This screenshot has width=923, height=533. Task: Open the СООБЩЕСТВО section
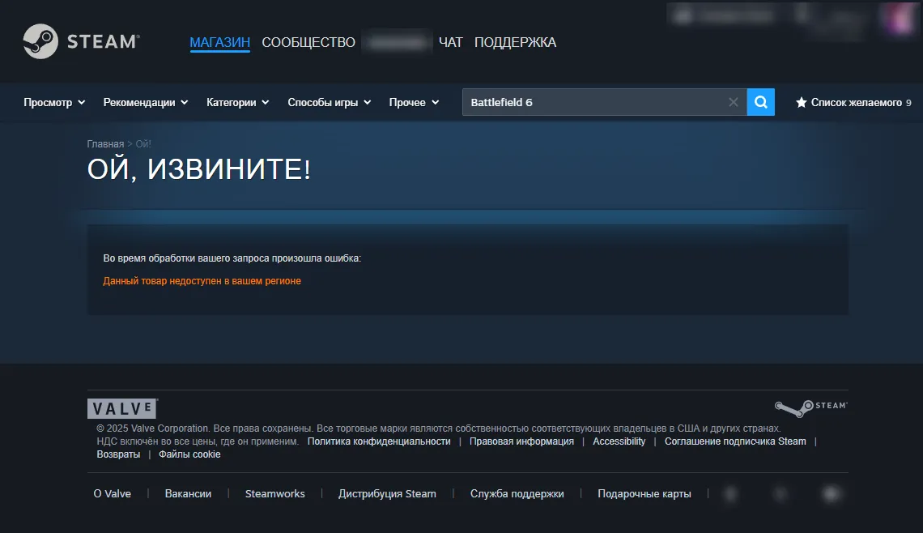point(308,42)
